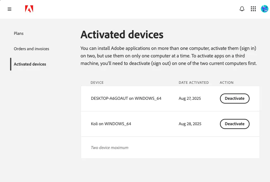Go to Plans in sidebar
Image resolution: width=270 pixels, height=182 pixels.
coord(19,34)
